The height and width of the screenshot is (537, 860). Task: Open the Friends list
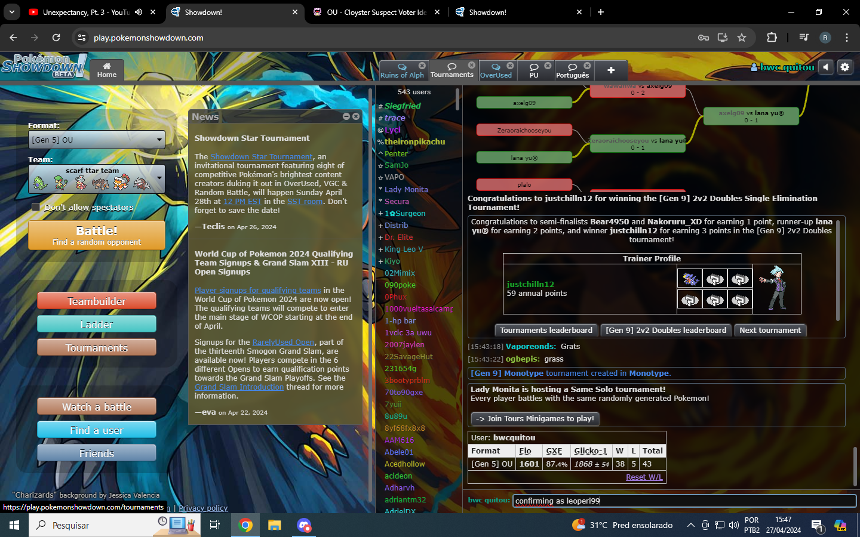[x=97, y=453]
